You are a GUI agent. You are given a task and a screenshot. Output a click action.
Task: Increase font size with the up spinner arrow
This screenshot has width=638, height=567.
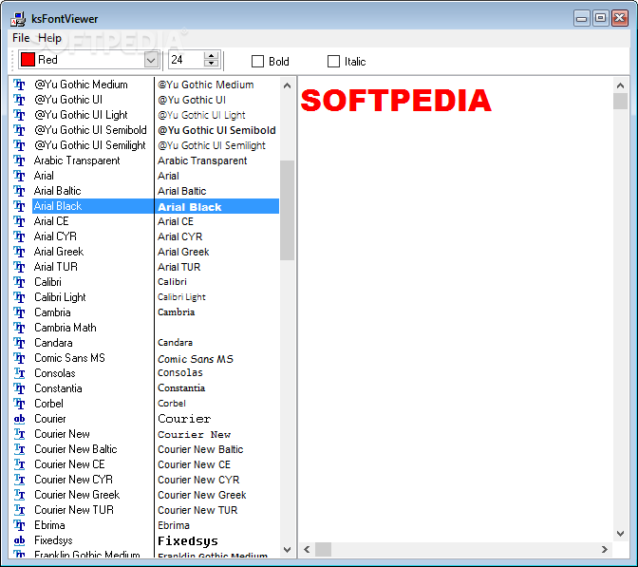tap(211, 56)
